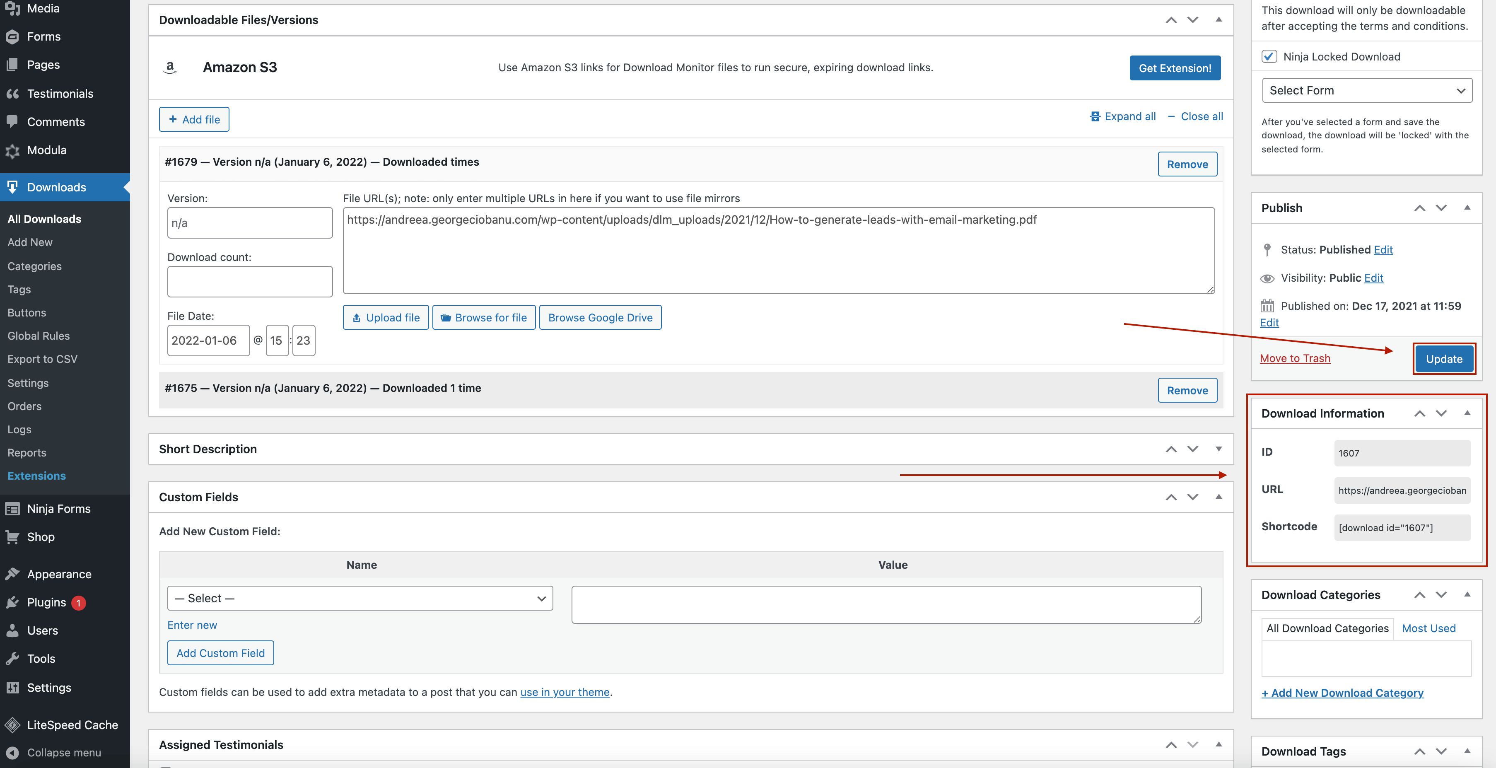Click the Extensions menu item
The height and width of the screenshot is (768, 1496).
click(36, 475)
